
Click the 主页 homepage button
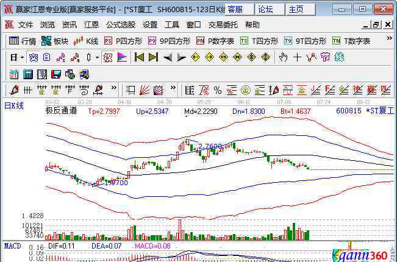[x=300, y=9]
